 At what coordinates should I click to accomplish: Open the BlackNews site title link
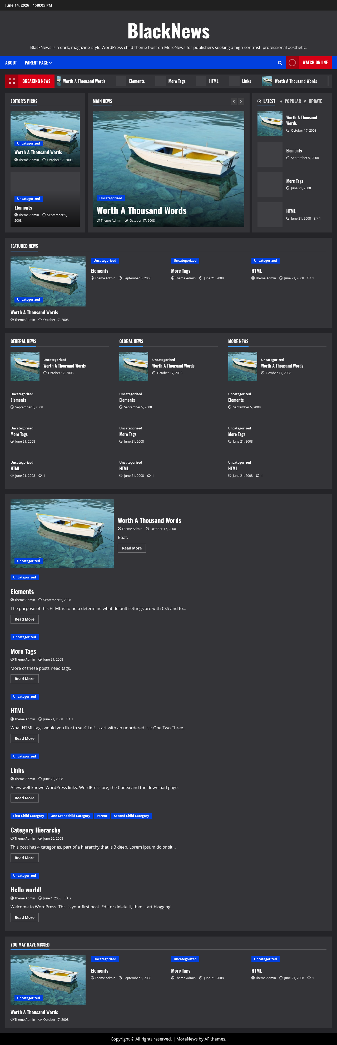[168, 31]
